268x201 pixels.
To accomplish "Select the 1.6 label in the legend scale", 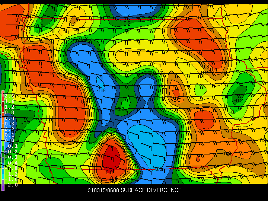I will 10,102.
